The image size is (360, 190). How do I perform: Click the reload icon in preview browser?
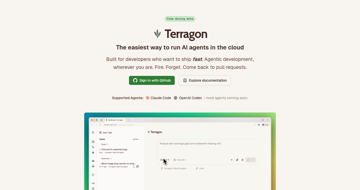100,125
